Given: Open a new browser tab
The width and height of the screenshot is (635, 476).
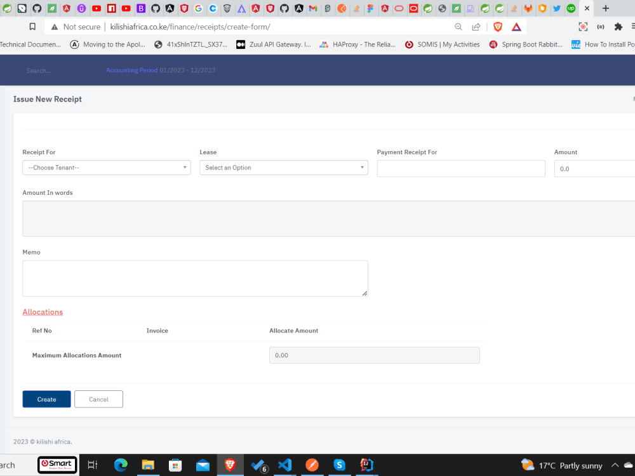Looking at the screenshot, I should coord(605,8).
